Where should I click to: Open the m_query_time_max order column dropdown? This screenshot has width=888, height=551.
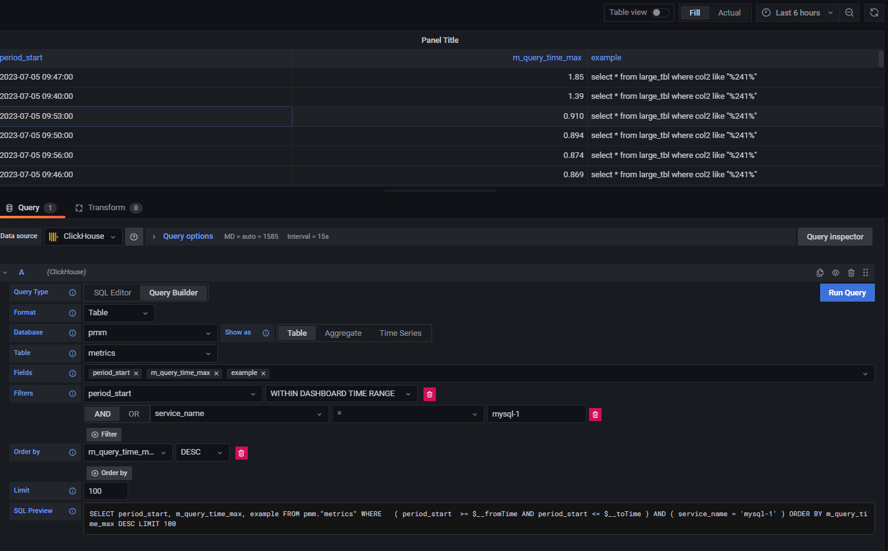click(128, 453)
